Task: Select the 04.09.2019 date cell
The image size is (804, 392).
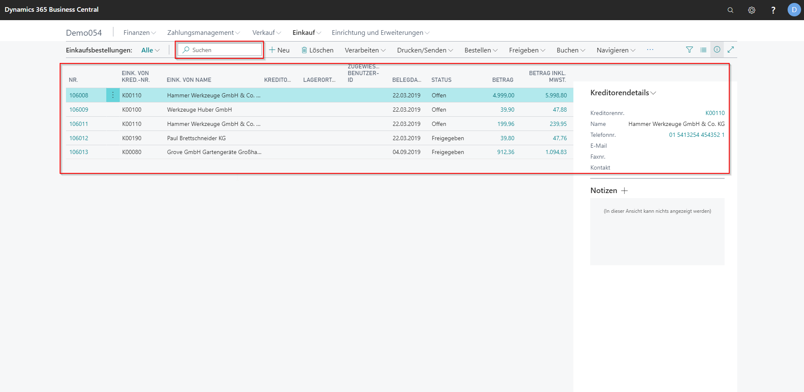Action: coord(407,152)
